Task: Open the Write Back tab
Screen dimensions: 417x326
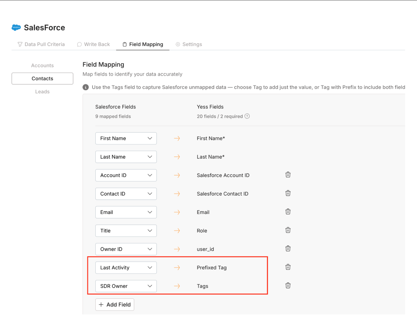Action: [93, 44]
